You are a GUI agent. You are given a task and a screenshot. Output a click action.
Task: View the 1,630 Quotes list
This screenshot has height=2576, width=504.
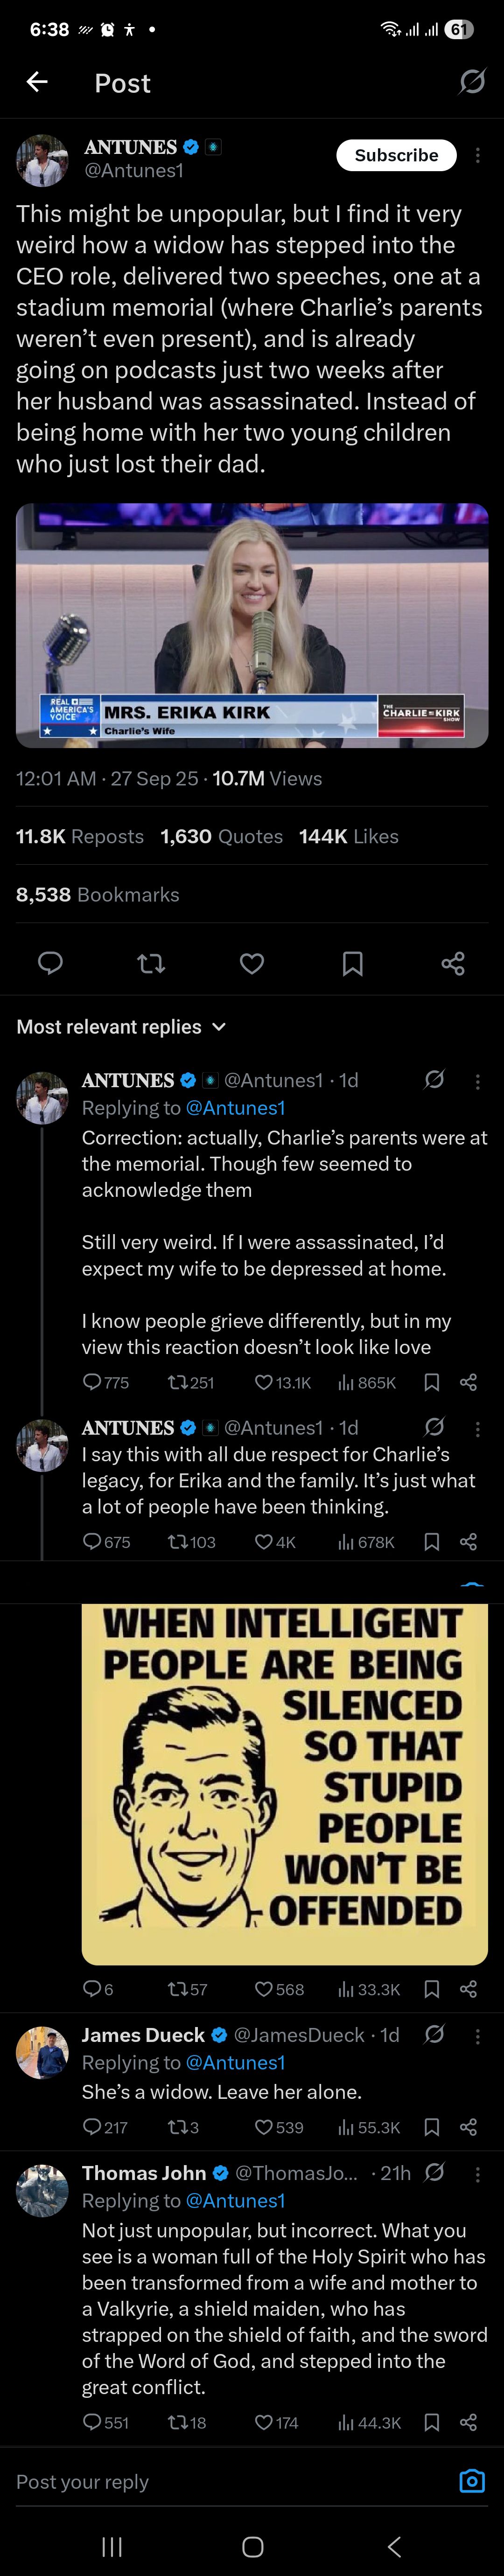221,836
